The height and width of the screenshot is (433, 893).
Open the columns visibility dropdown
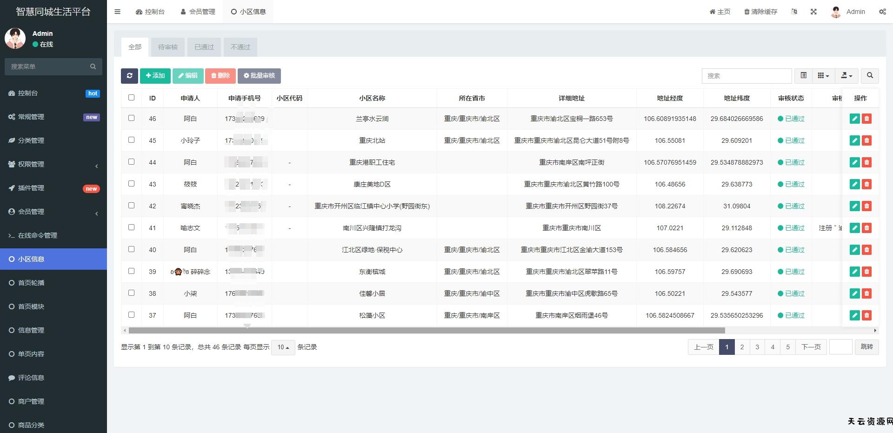click(x=823, y=76)
